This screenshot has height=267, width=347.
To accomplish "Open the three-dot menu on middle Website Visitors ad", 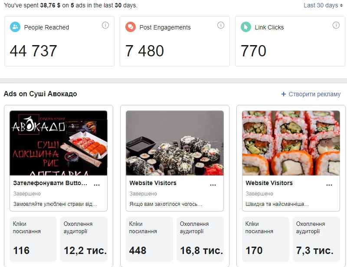I will [x=213, y=185].
